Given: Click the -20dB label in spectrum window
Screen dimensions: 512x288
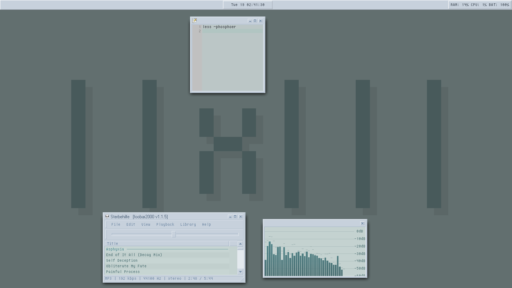Looking at the screenshot, I should (x=361, y=246).
